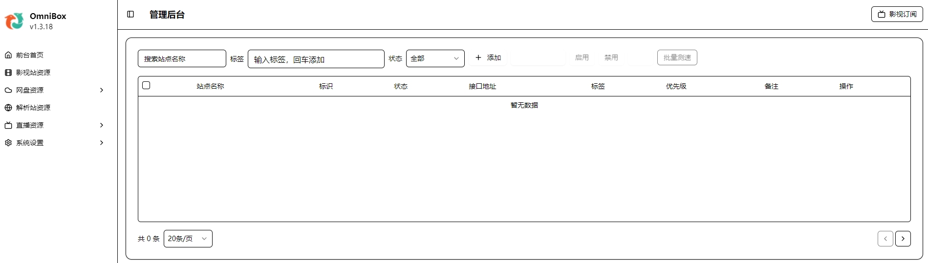Click the 站点名称 column header

(210, 86)
